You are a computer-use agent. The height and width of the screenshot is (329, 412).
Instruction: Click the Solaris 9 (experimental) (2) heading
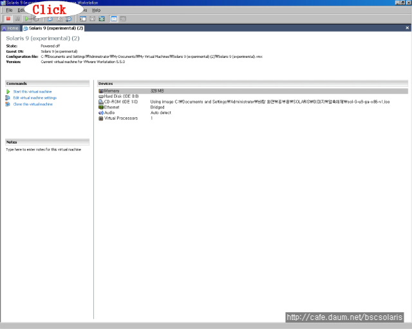tap(42, 39)
